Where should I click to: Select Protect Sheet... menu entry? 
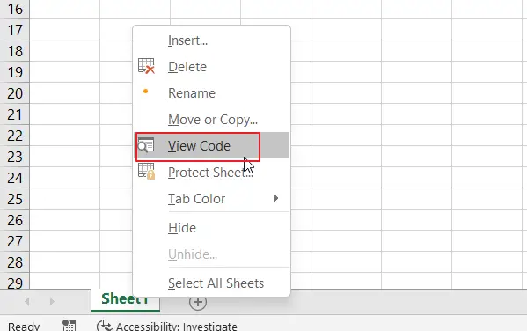pos(212,173)
